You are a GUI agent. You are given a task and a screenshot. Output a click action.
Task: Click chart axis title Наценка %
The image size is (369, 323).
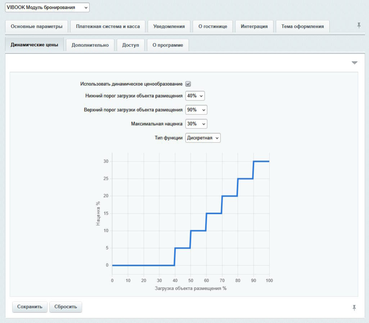tap(98, 213)
